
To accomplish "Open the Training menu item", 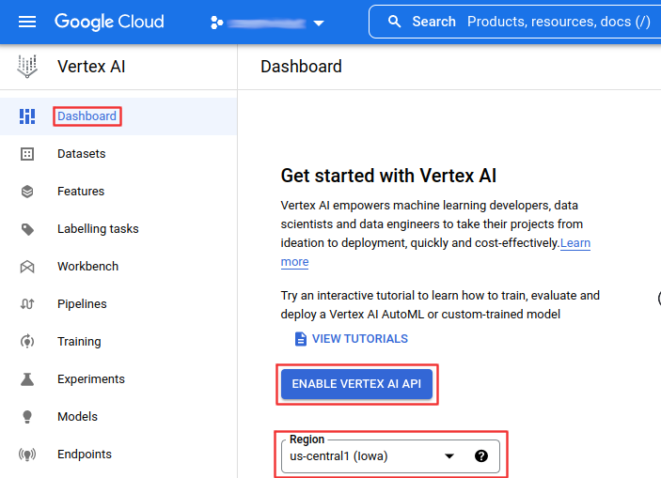I will pos(79,342).
